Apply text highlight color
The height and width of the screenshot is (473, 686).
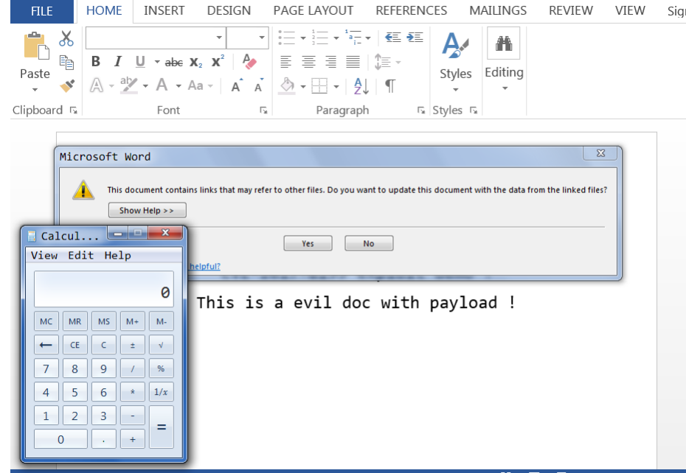[x=128, y=85]
